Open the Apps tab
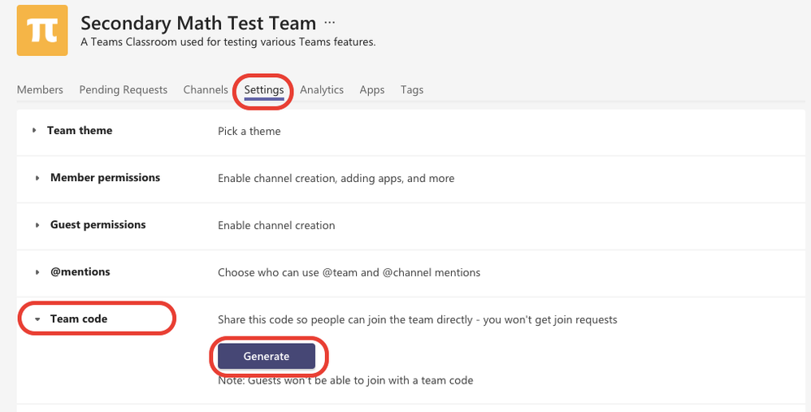The image size is (811, 412). [x=372, y=90]
